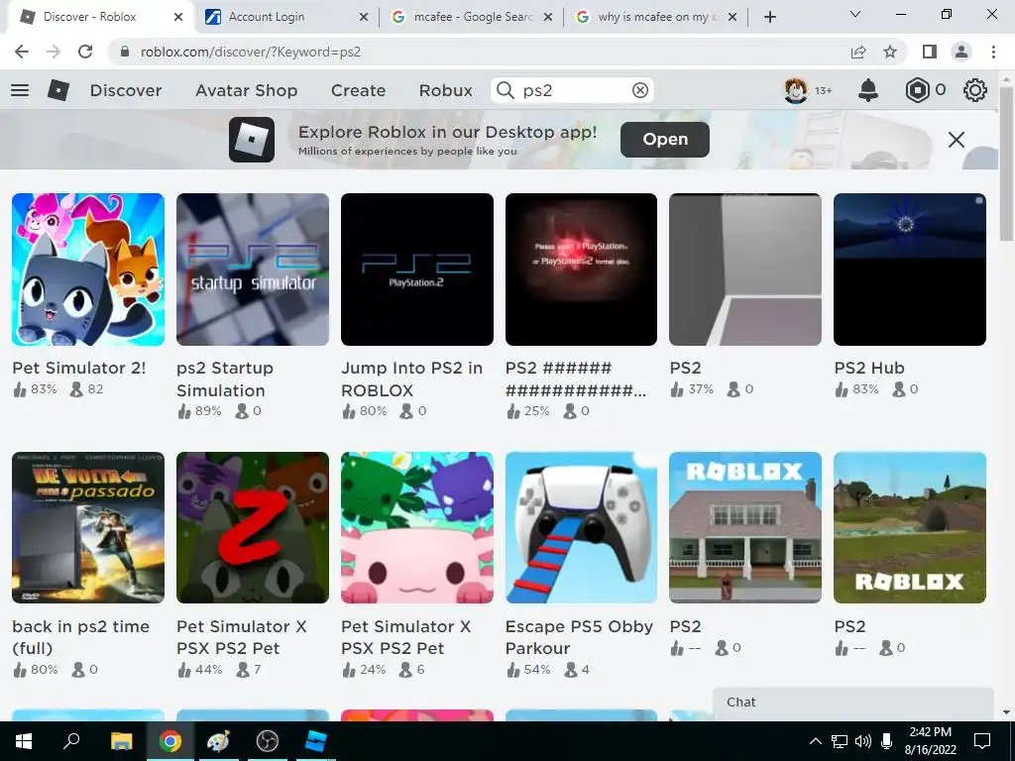Expand the Chrome tab search chevron
Image resolution: width=1015 pixels, height=761 pixels.
point(855,14)
